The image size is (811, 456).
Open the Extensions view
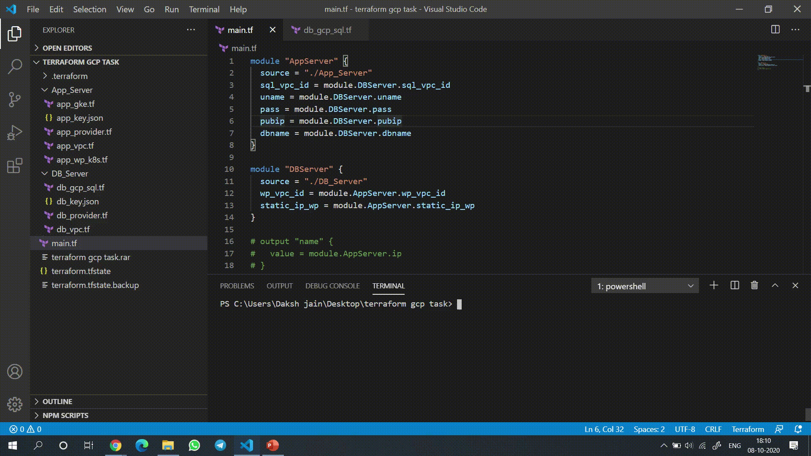(15, 166)
